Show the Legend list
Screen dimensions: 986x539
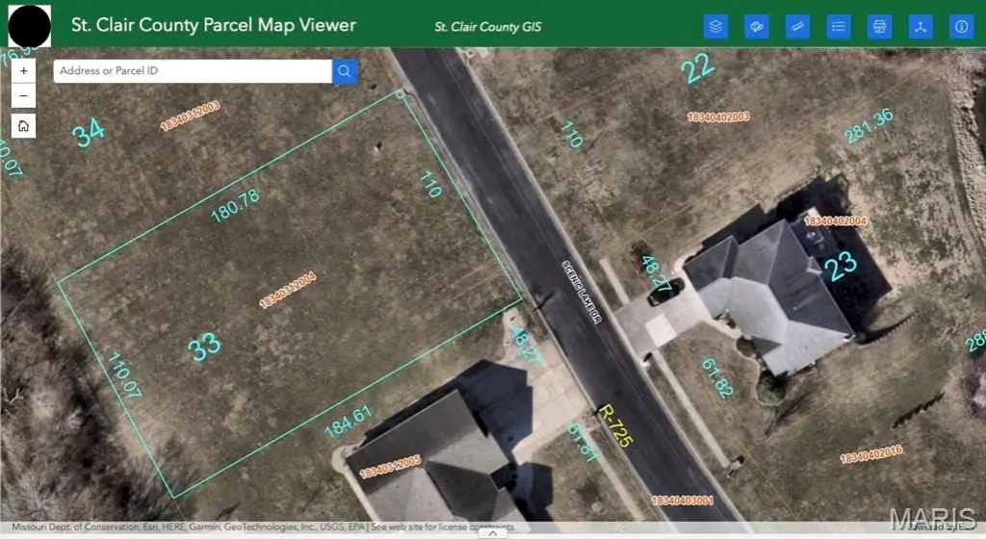839,26
